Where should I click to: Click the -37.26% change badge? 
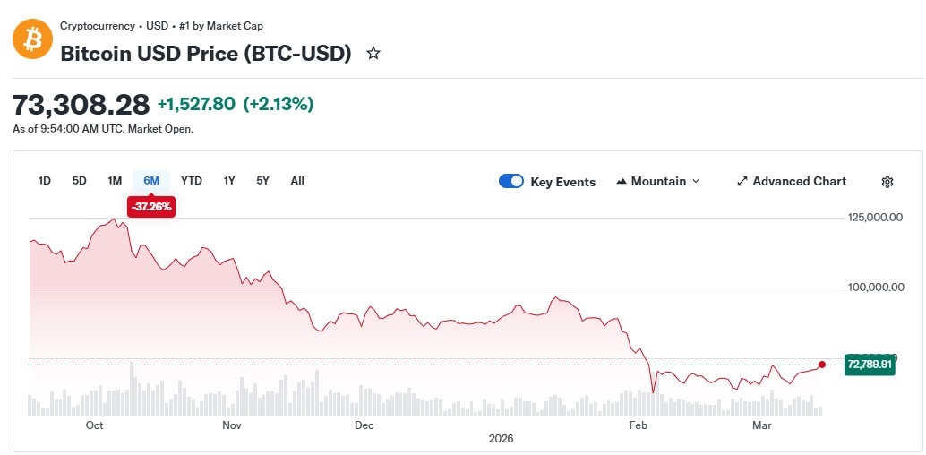[x=151, y=206]
